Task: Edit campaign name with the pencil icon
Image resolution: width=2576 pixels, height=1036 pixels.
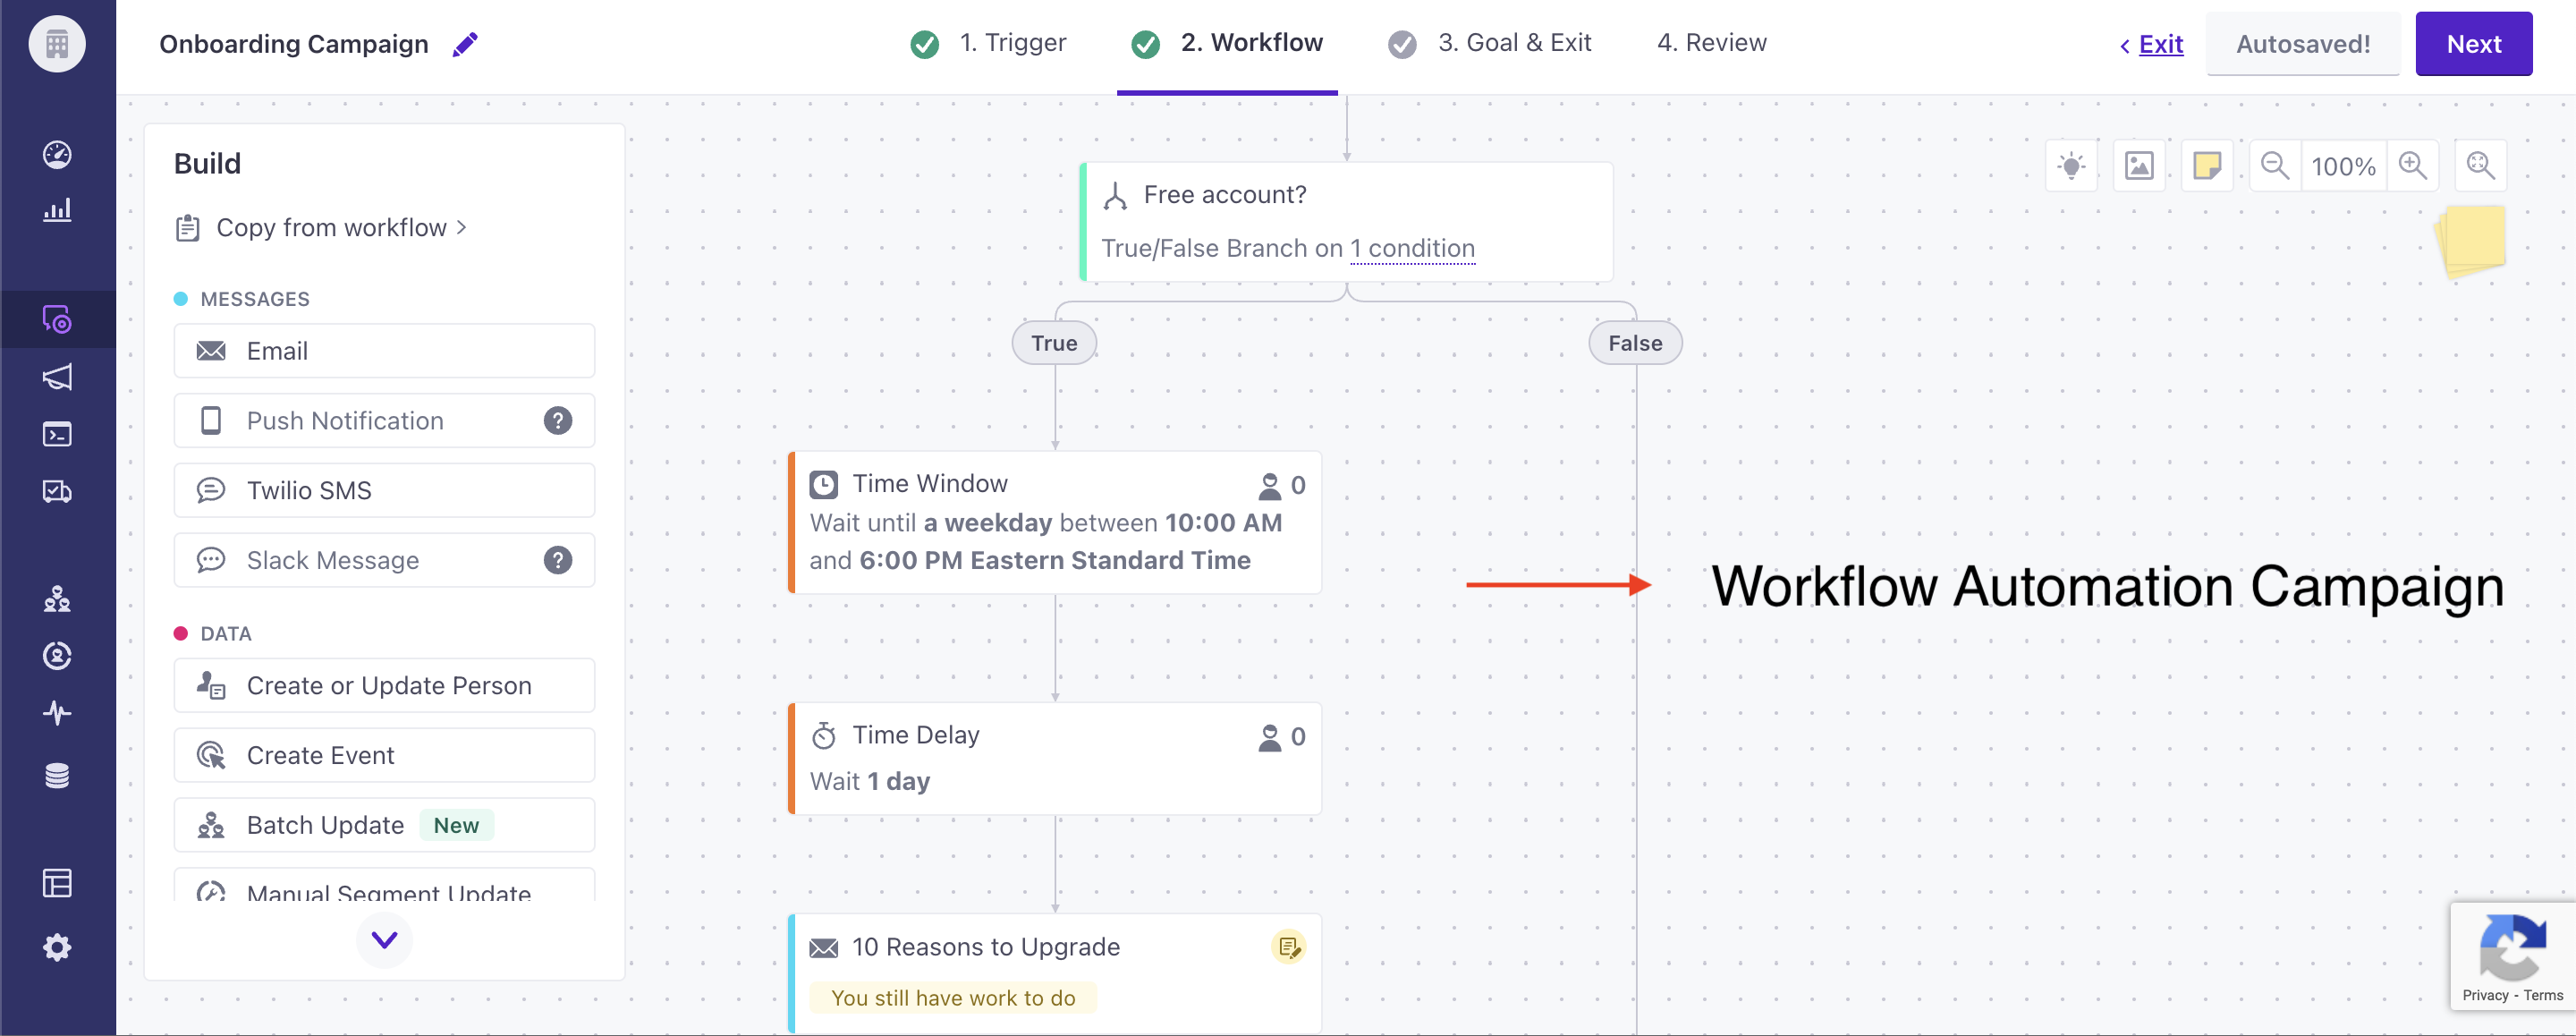Action: (465, 45)
